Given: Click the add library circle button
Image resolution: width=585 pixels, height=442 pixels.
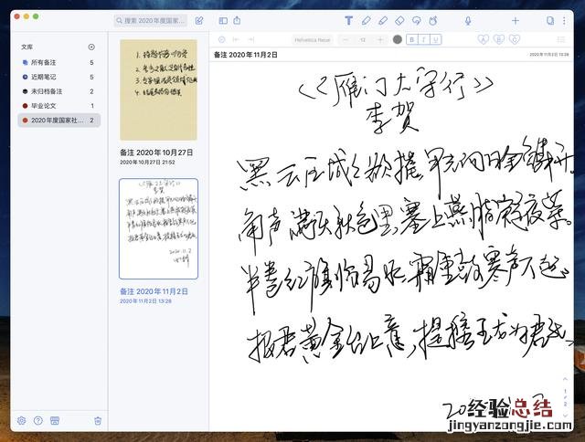Looking at the screenshot, I should pos(91,46).
